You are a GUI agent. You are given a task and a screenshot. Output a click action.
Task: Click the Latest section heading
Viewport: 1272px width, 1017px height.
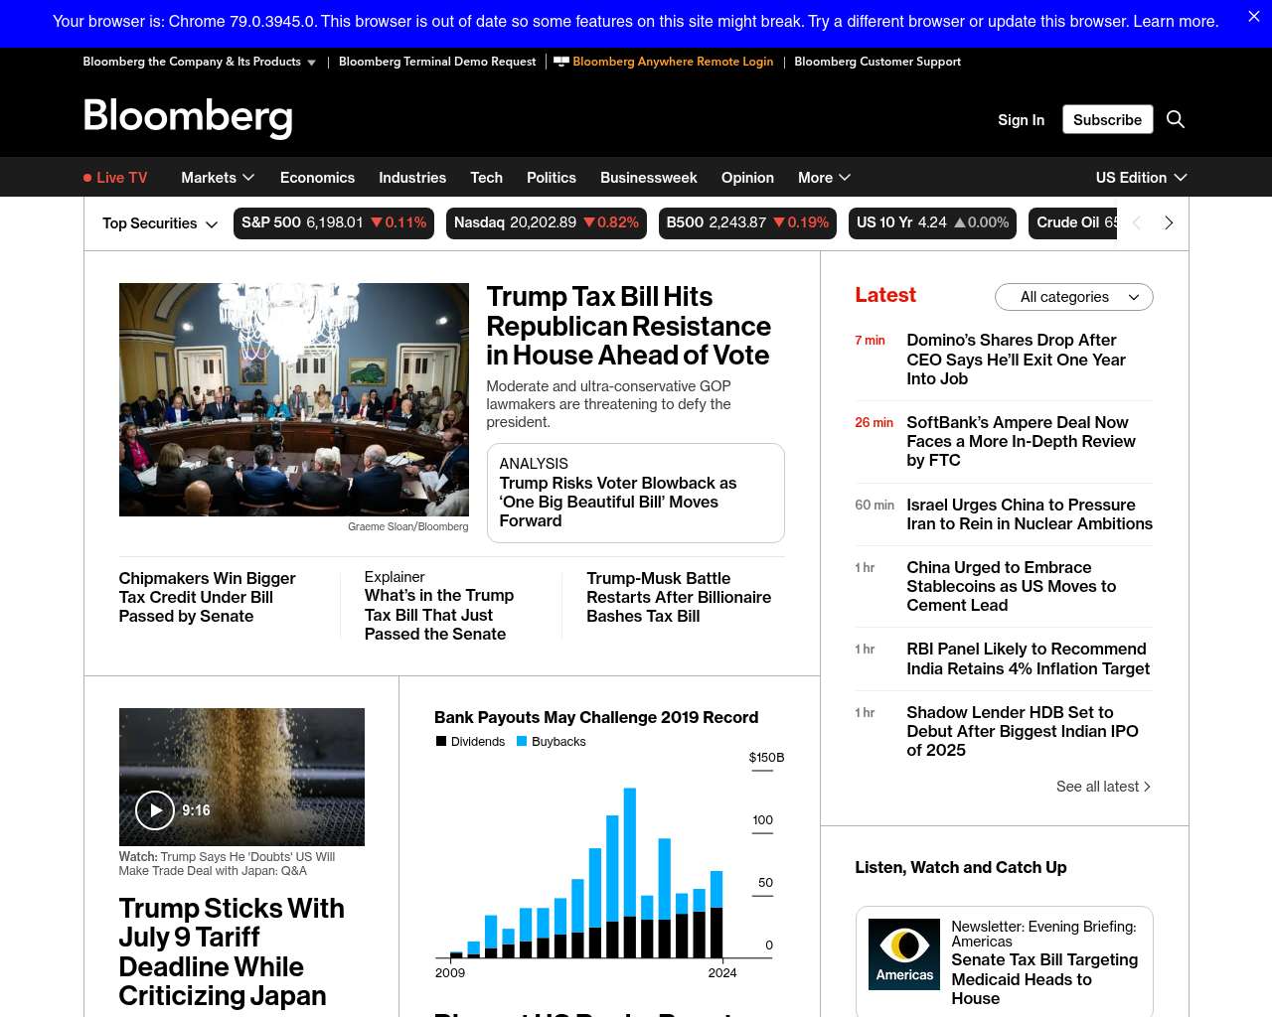885,295
